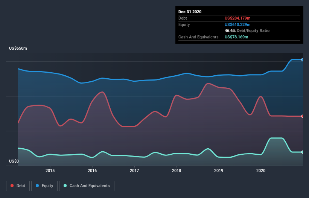Viewport: 309px width, 198px height.
Task: Click the 2016 x-axis label
Action: [92, 171]
